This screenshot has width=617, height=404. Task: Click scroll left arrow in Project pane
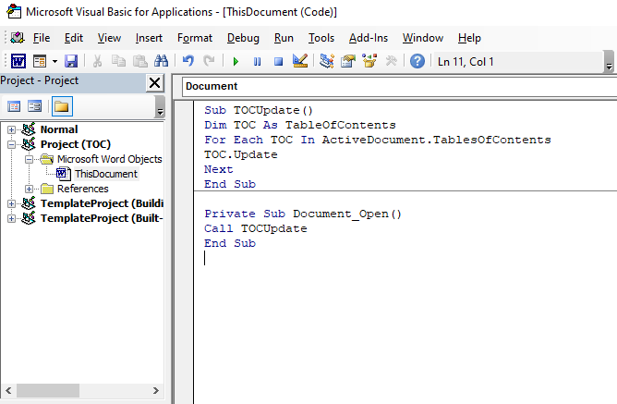8,391
